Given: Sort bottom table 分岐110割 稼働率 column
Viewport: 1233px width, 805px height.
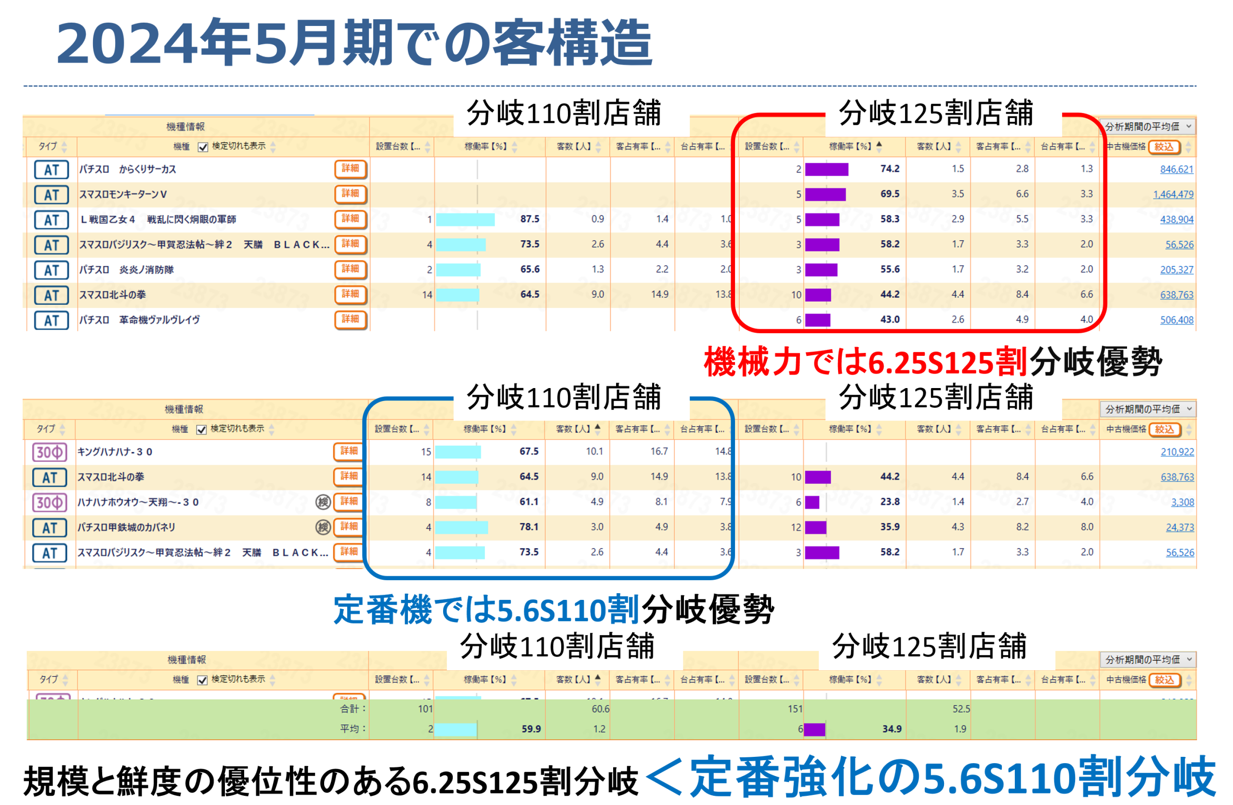Looking at the screenshot, I should point(514,680).
